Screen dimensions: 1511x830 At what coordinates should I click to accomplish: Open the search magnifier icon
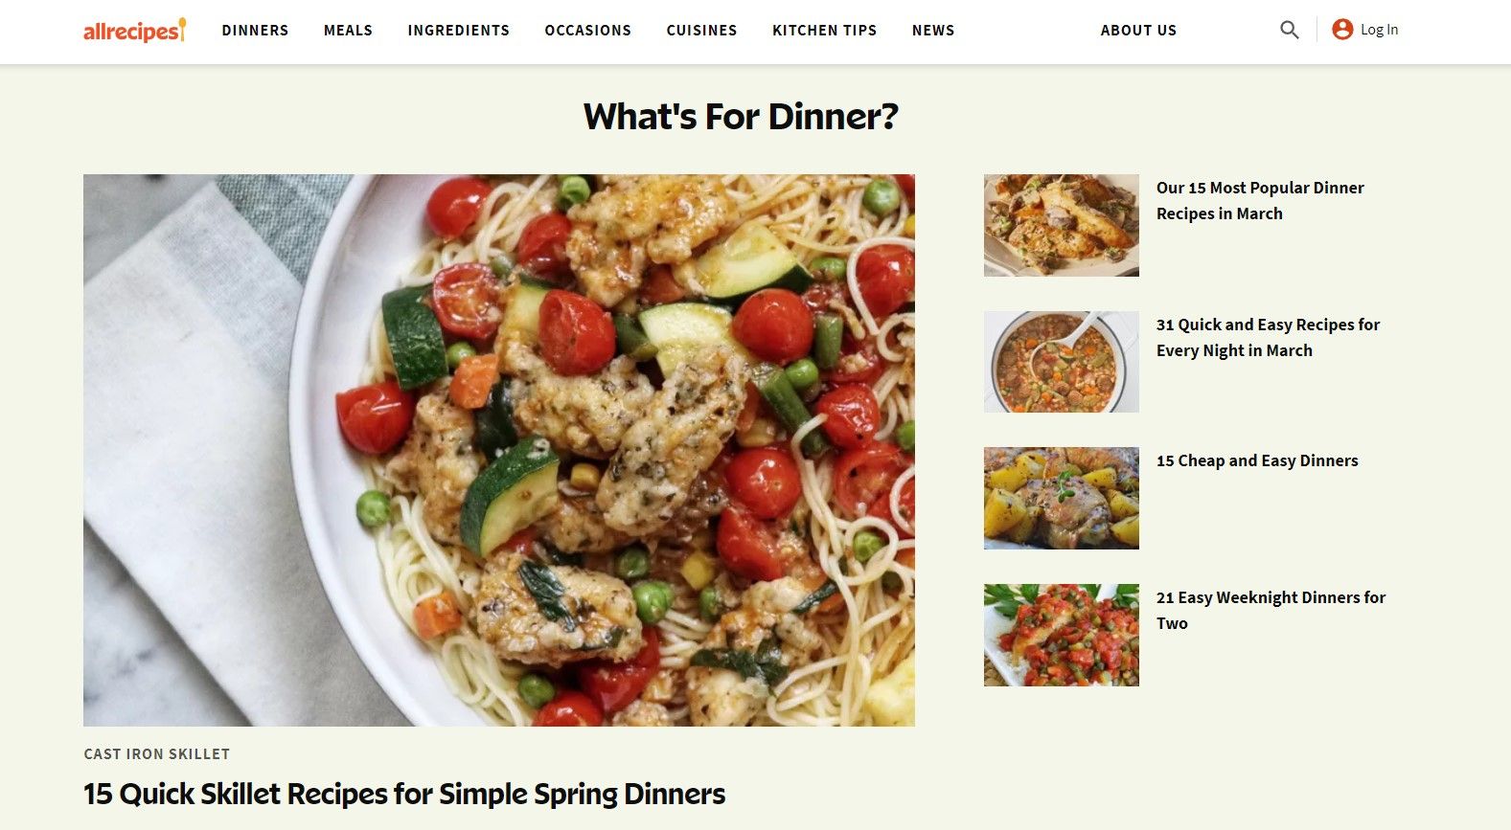(x=1290, y=30)
